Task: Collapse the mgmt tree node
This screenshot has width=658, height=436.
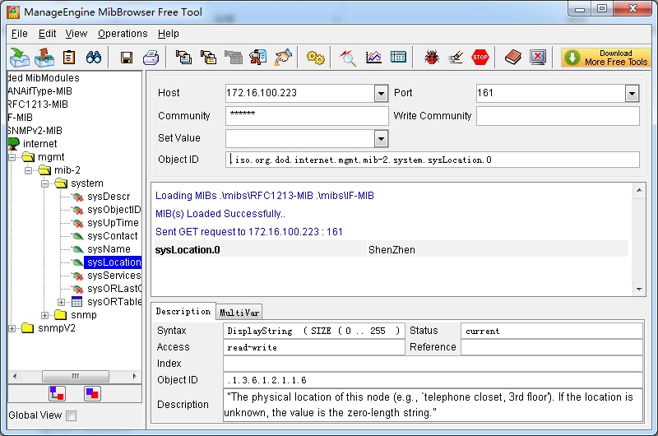Action: pos(12,157)
